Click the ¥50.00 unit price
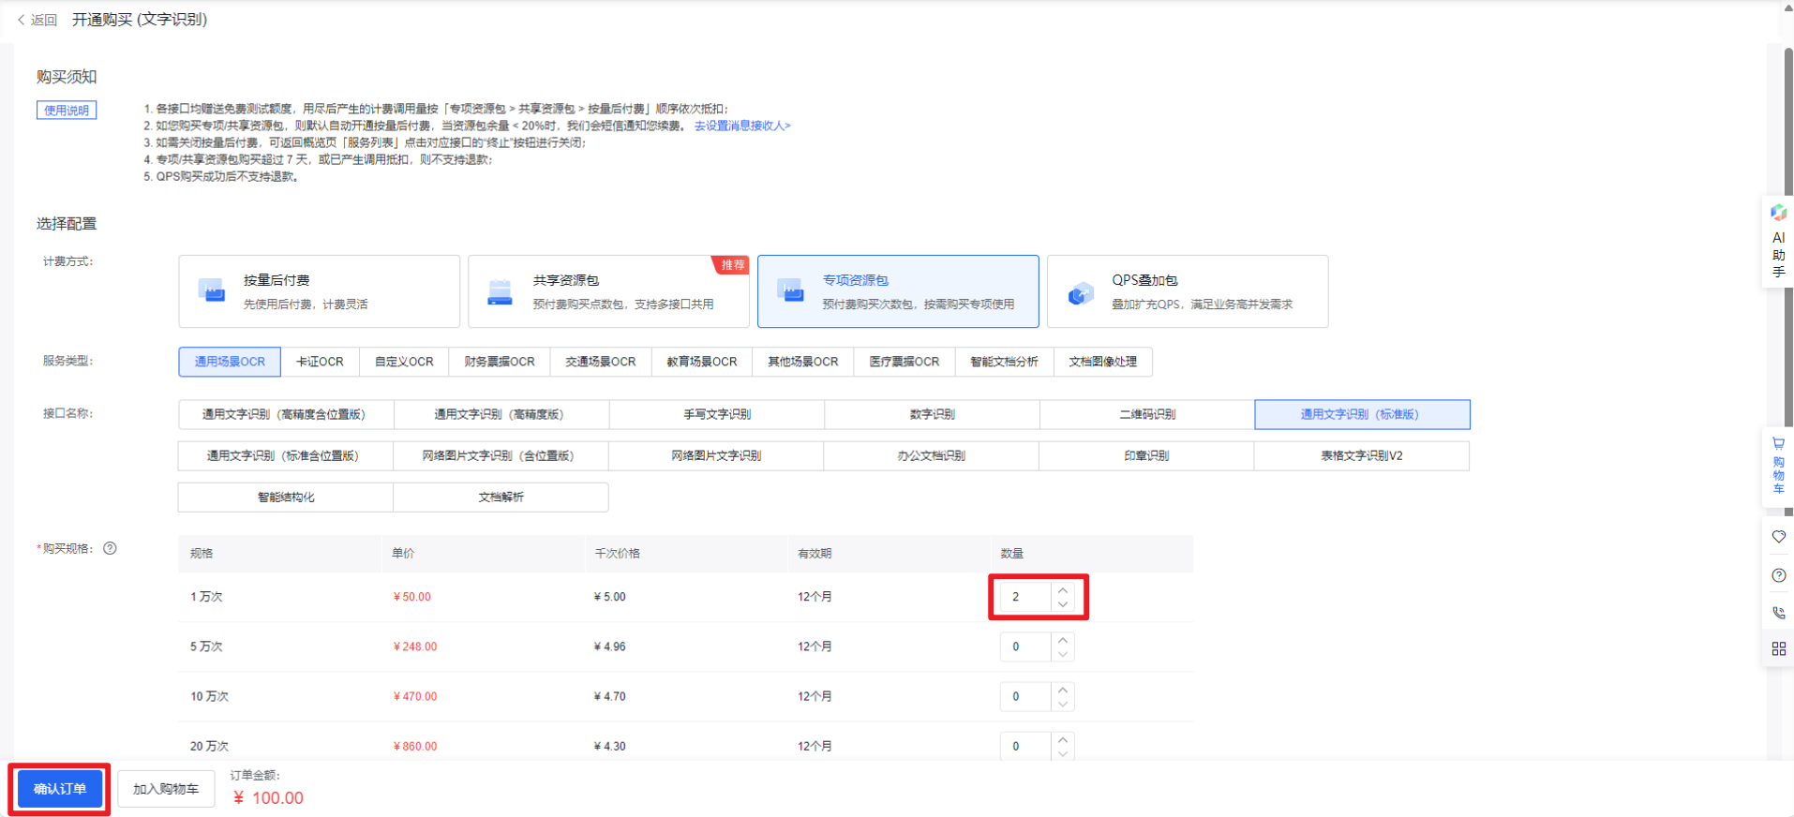 [412, 597]
